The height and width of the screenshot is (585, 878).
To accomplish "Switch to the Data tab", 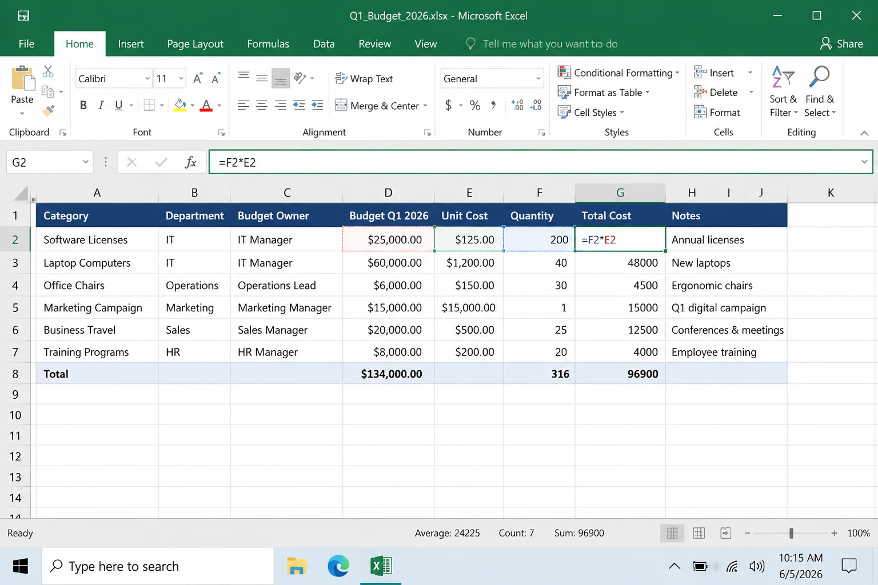I will (324, 44).
